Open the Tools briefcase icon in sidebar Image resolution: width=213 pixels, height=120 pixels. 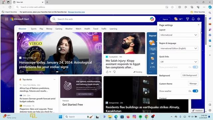[210, 24]
